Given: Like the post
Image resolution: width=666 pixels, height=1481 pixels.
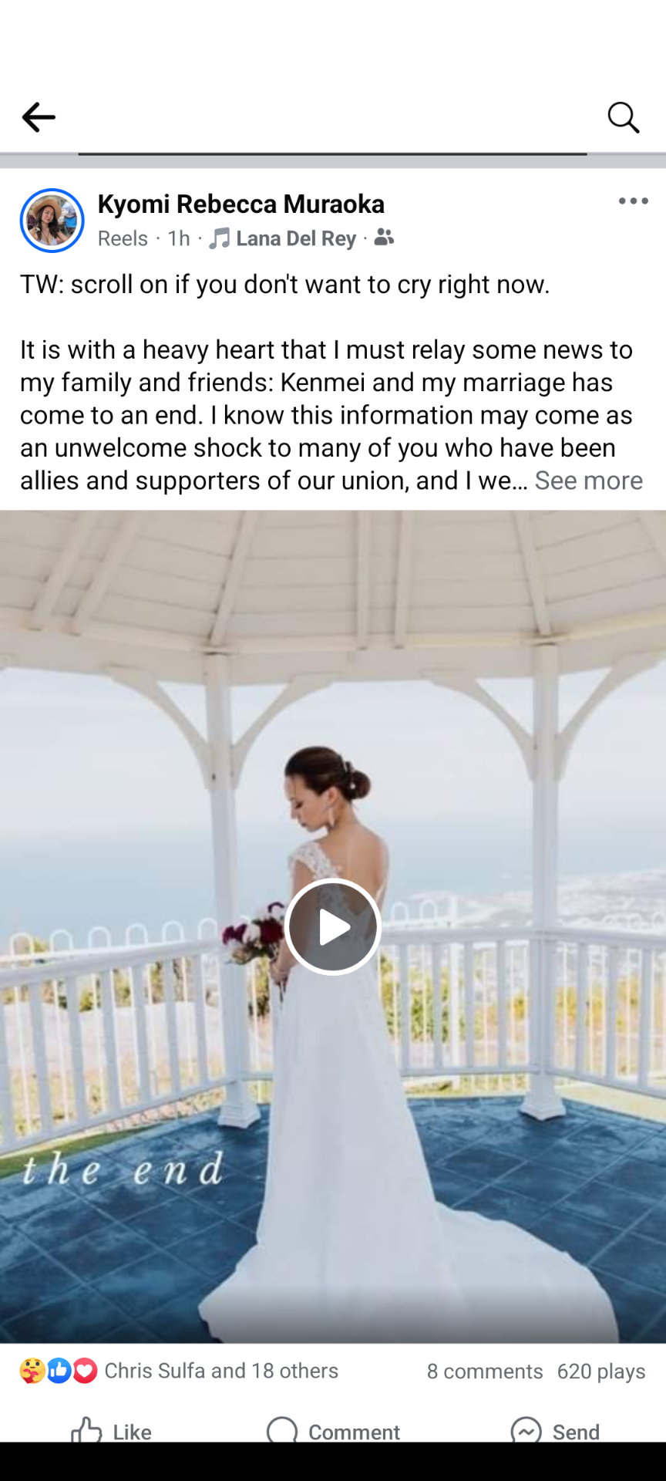Looking at the screenshot, I should (111, 1429).
